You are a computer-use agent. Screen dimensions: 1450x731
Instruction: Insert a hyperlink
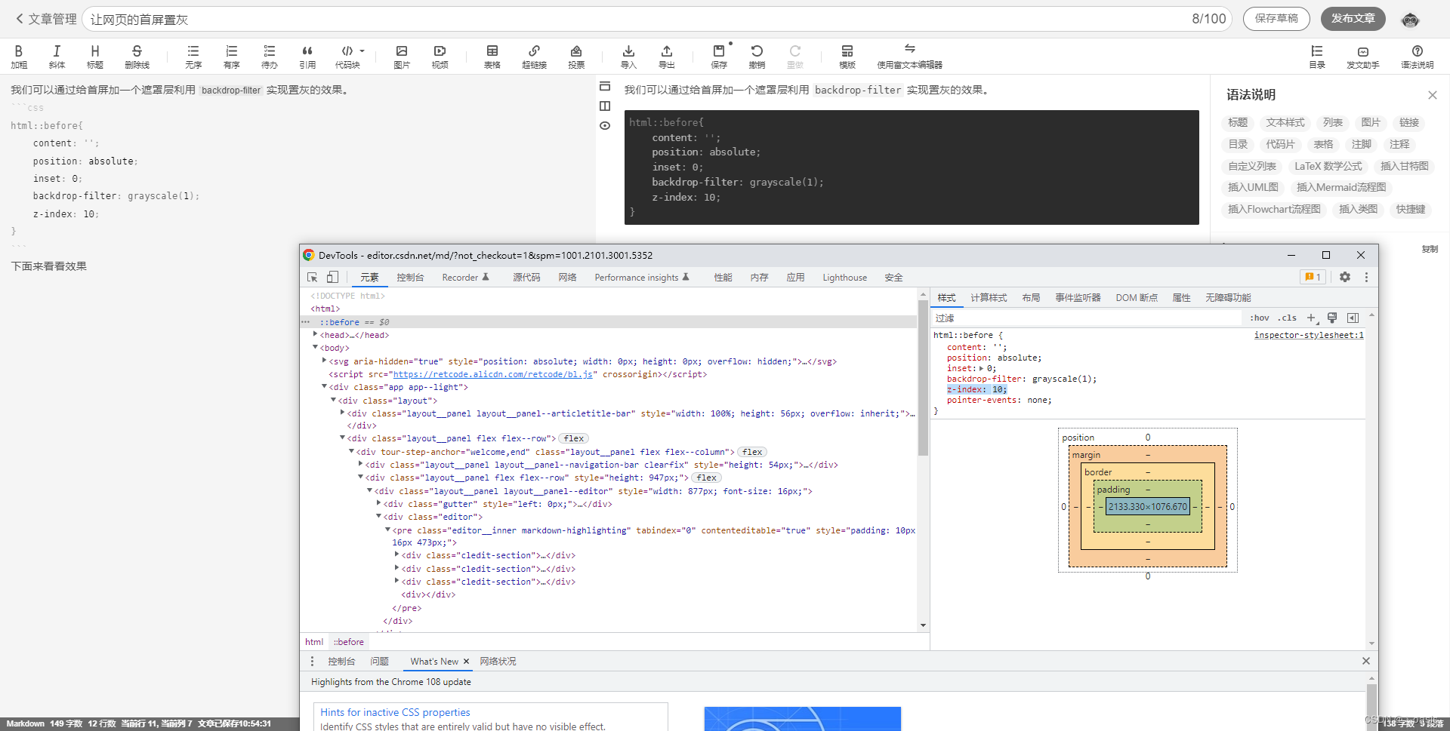click(534, 56)
